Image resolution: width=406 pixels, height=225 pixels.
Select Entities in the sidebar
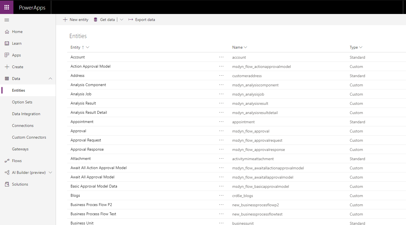coord(28,91)
